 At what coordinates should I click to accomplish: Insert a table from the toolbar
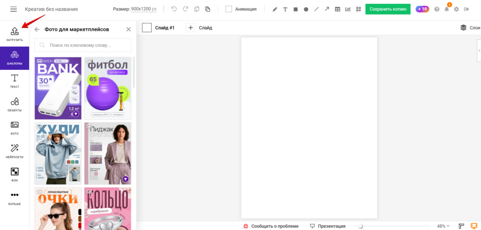pos(337,9)
